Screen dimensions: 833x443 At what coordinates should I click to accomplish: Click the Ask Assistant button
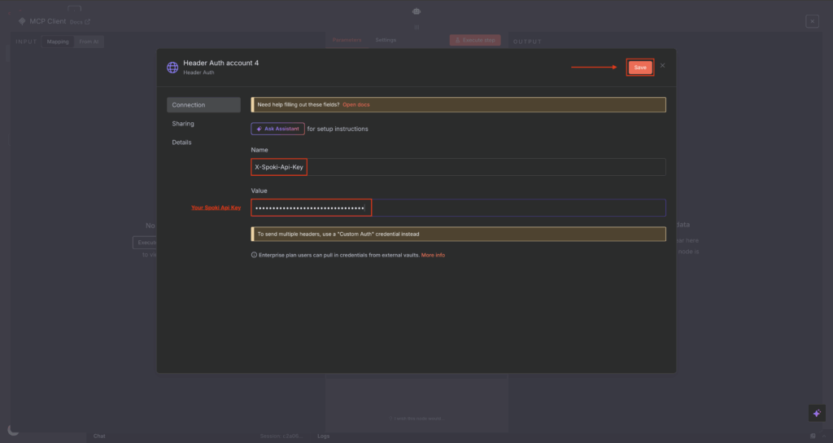(x=277, y=129)
